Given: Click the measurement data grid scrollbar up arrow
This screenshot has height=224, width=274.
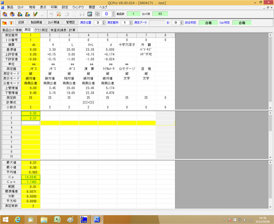Looking at the screenshot, I should (x=270, y=113).
